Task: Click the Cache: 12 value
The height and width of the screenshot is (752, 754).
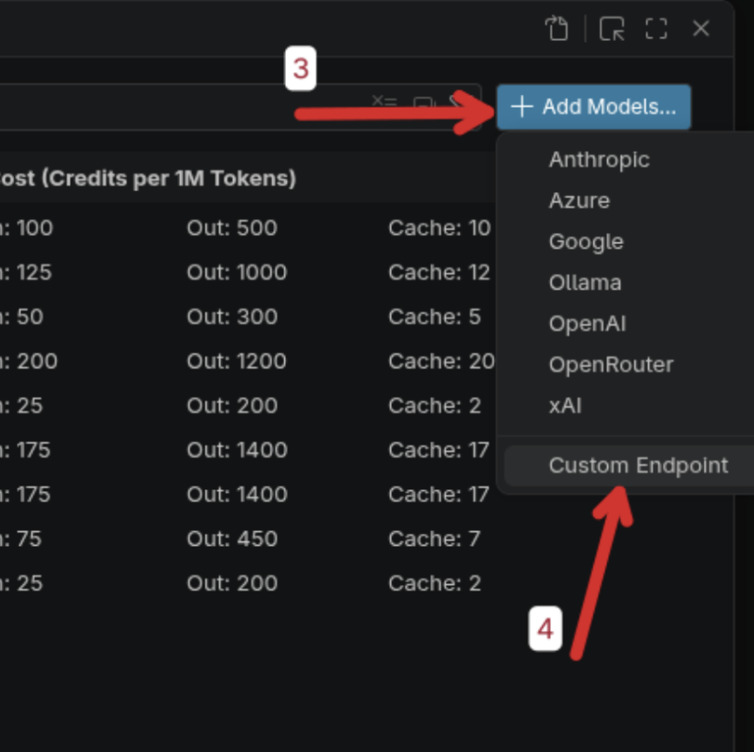Action: tap(438, 273)
